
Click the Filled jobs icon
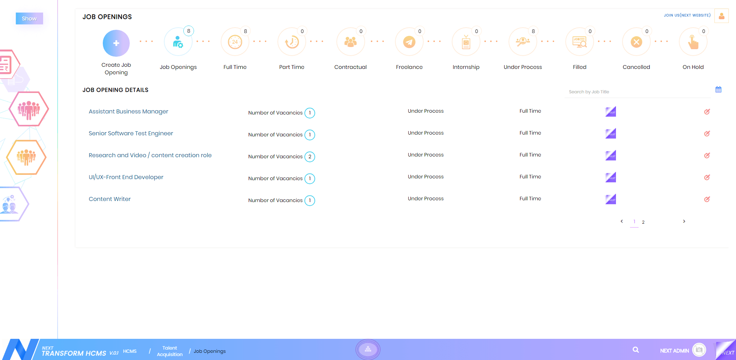[x=579, y=42]
